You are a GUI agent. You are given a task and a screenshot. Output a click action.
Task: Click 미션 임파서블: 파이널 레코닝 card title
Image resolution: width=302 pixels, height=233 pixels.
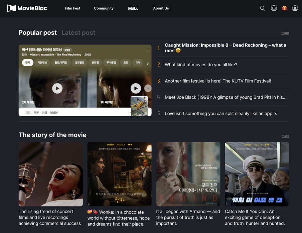(42, 50)
